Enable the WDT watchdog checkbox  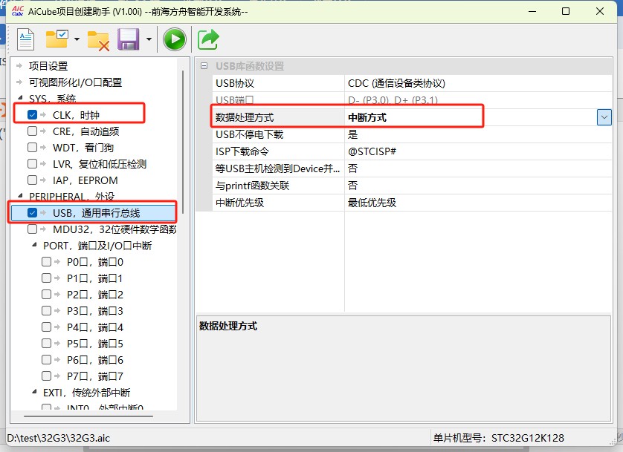tap(32, 148)
